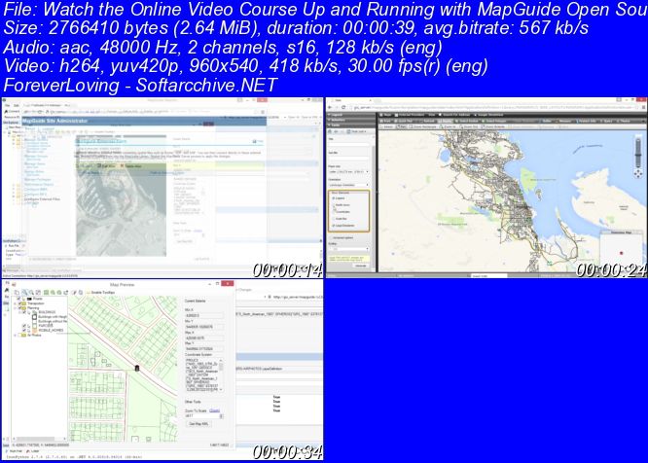Click the browser reload icon
Screen dimensions: 648x463
coord(344,107)
